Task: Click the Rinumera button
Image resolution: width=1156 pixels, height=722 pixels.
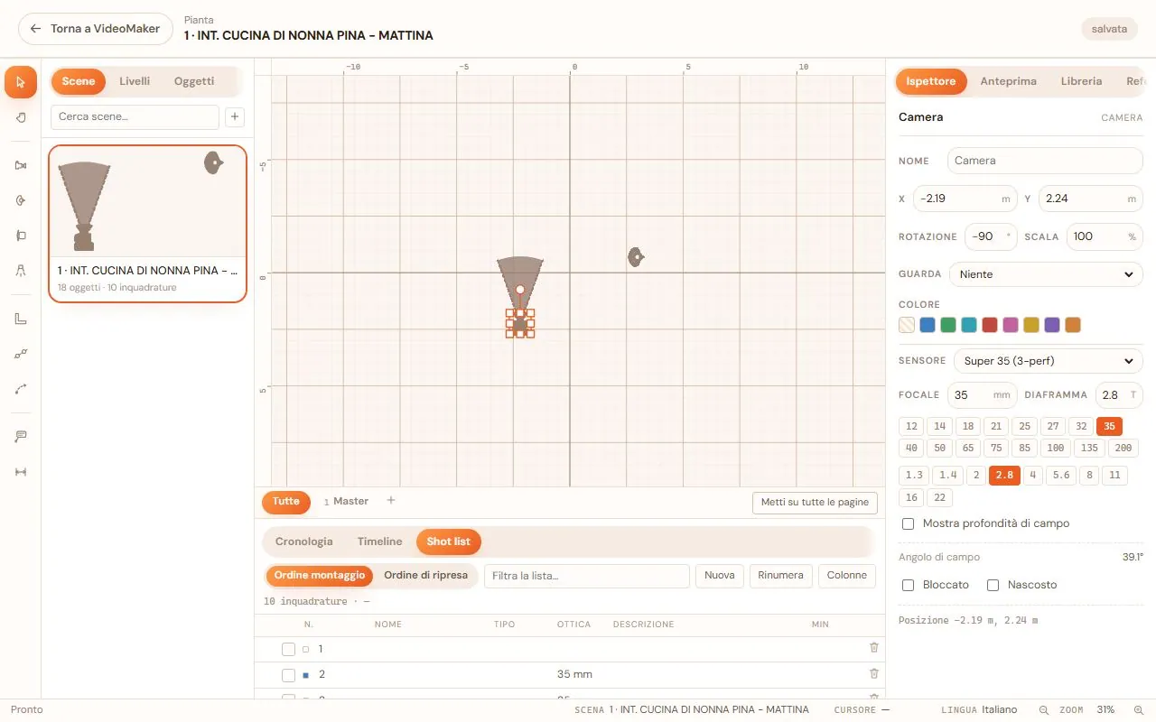Action: (780, 576)
